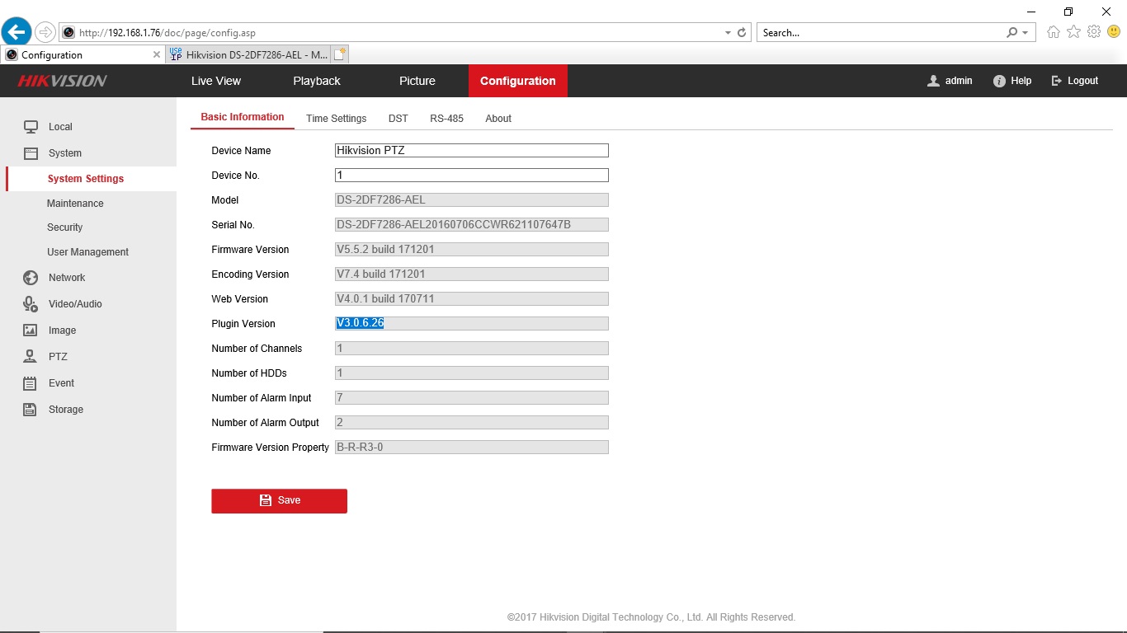Switch to the Time Settings tab

[x=336, y=118]
